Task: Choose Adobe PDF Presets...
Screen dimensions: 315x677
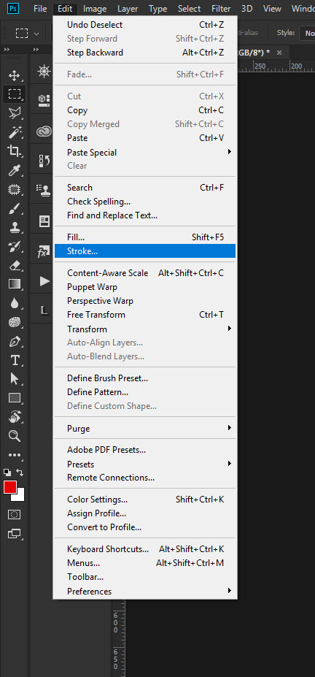Action: coord(145,450)
